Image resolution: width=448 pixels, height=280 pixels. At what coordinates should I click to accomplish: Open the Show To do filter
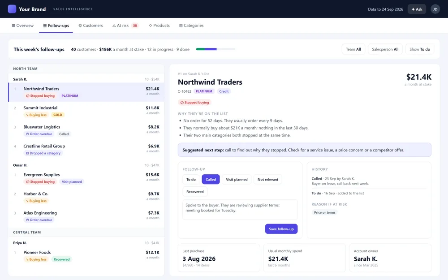420,49
